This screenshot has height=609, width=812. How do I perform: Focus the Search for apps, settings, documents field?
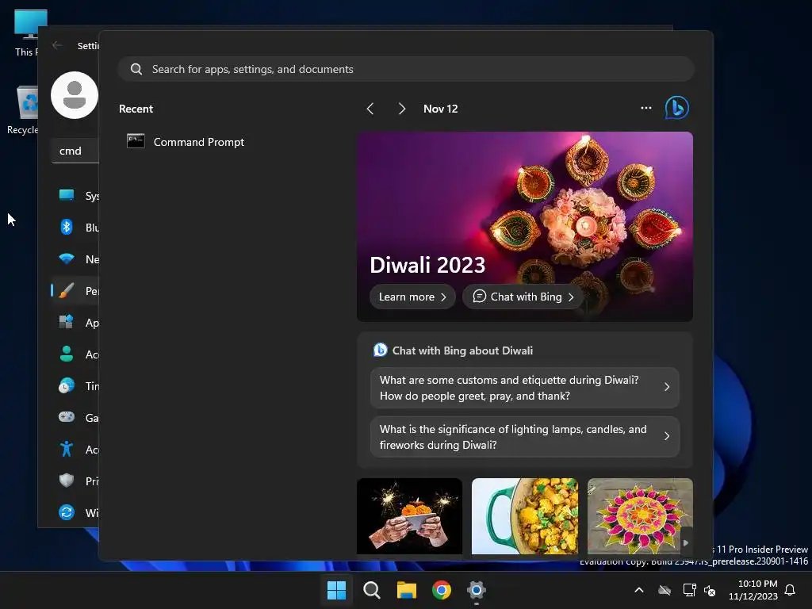click(x=406, y=69)
